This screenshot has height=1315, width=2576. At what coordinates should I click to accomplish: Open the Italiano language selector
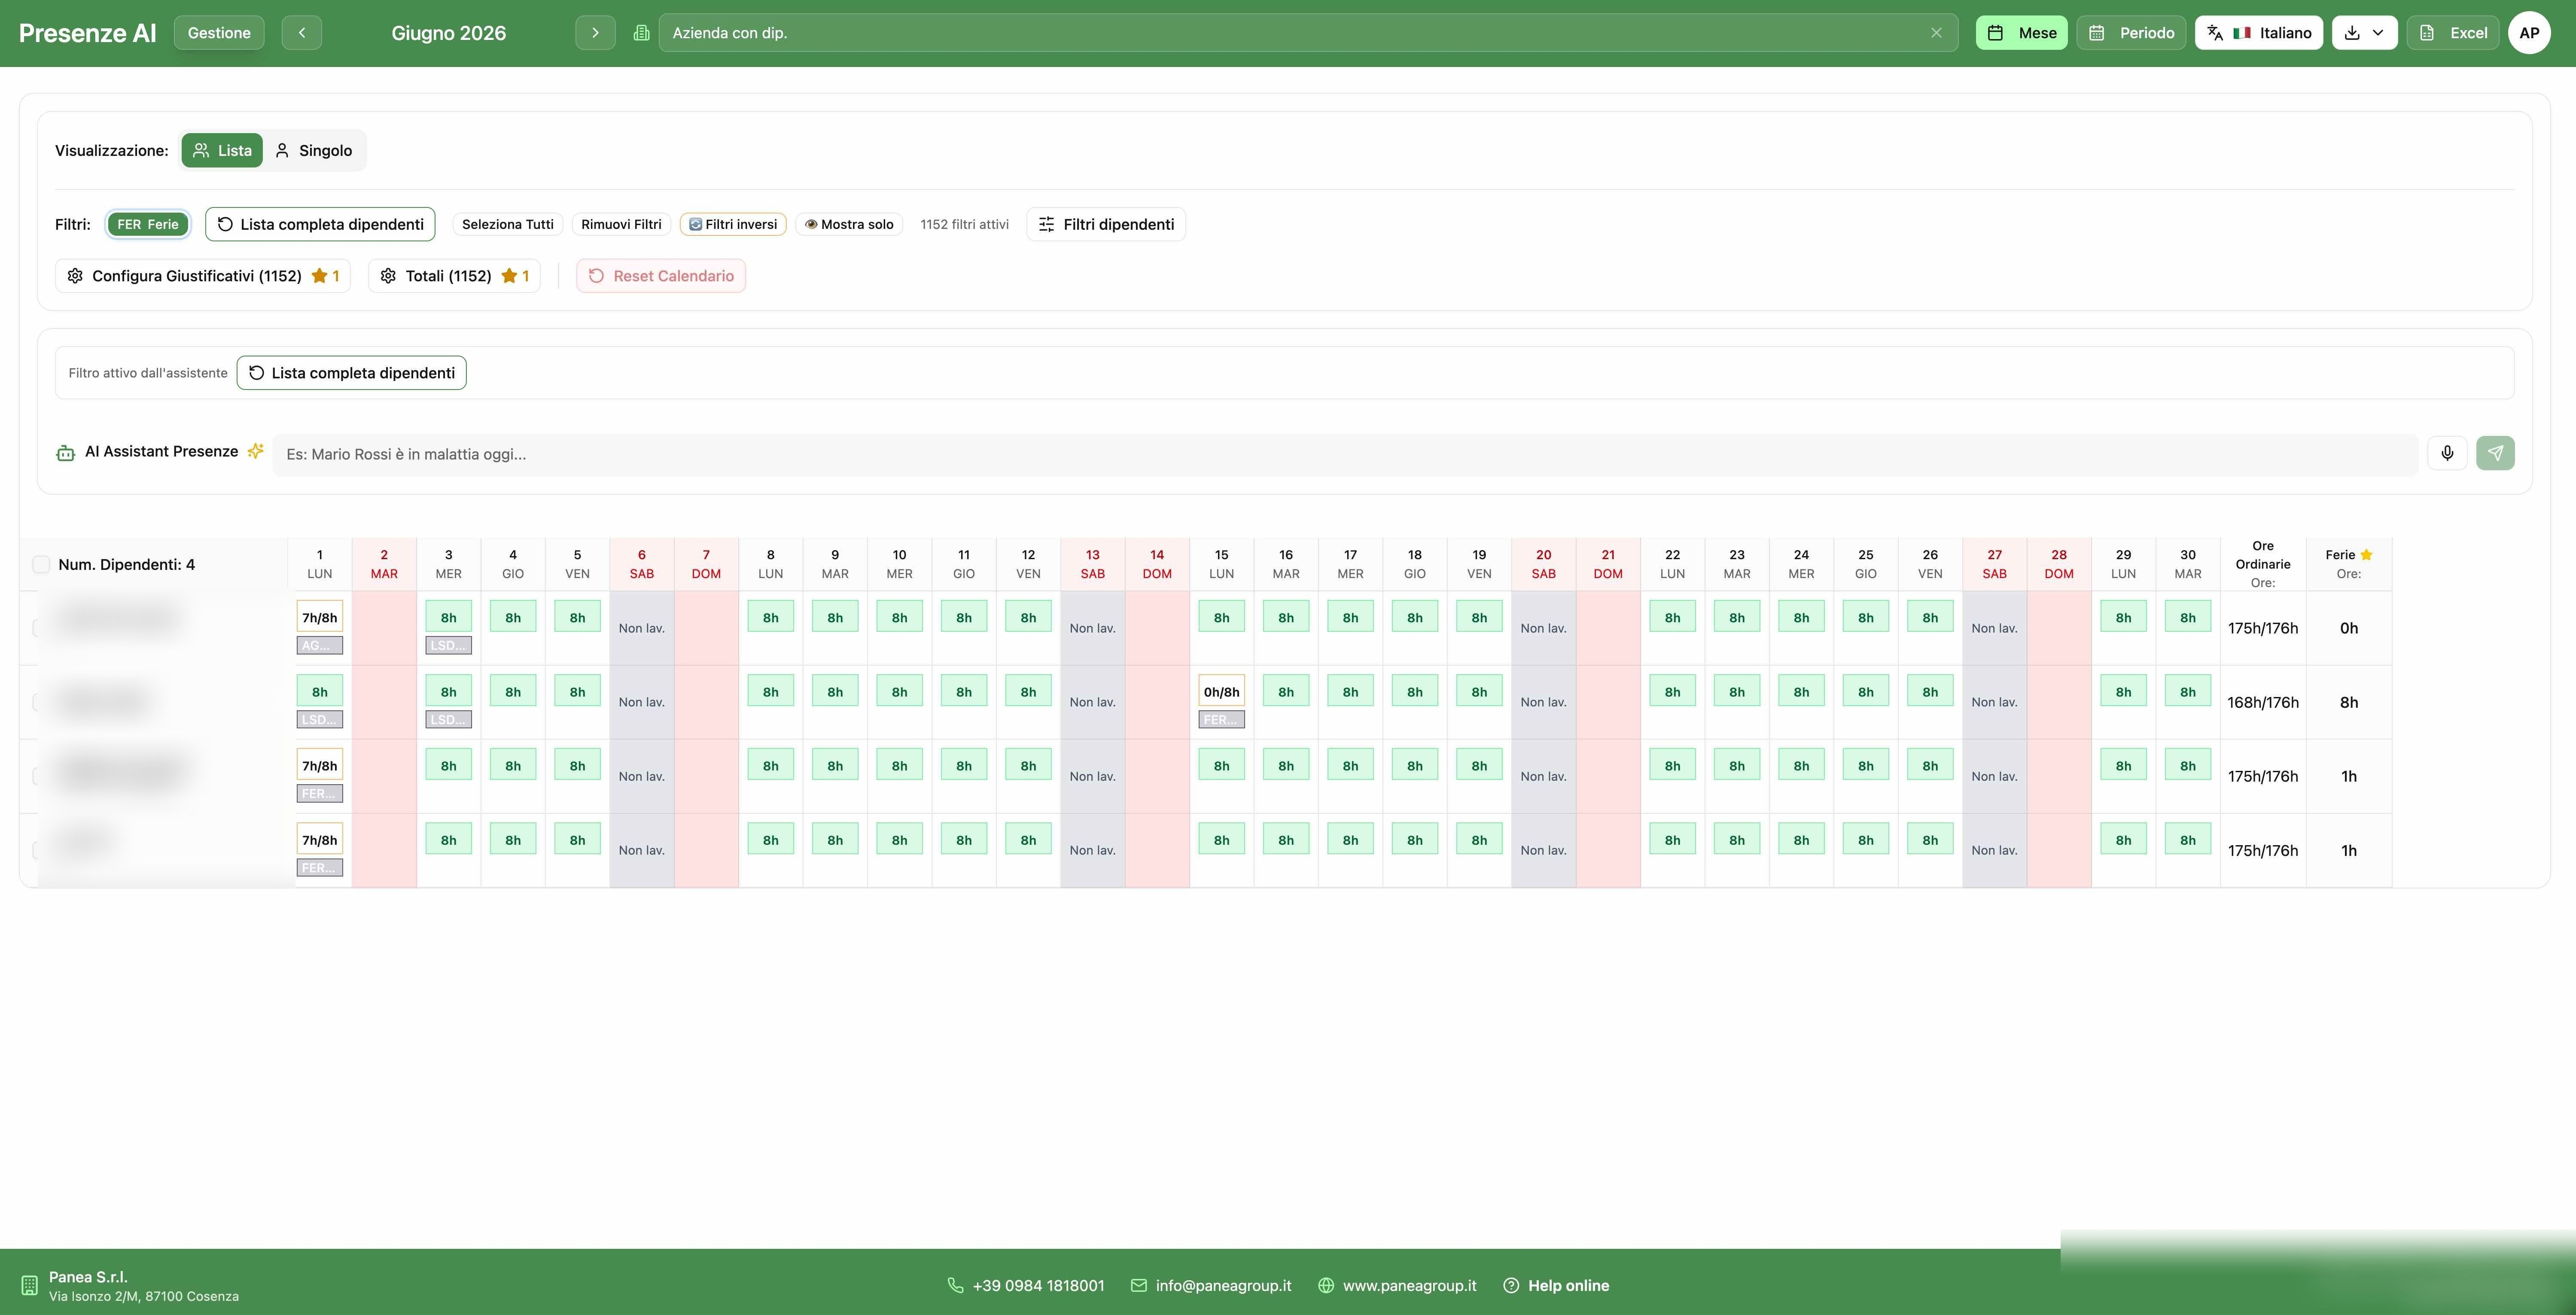(2258, 33)
